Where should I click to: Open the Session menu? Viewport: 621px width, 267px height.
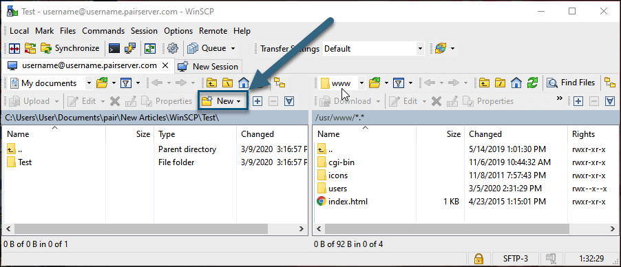(144, 31)
